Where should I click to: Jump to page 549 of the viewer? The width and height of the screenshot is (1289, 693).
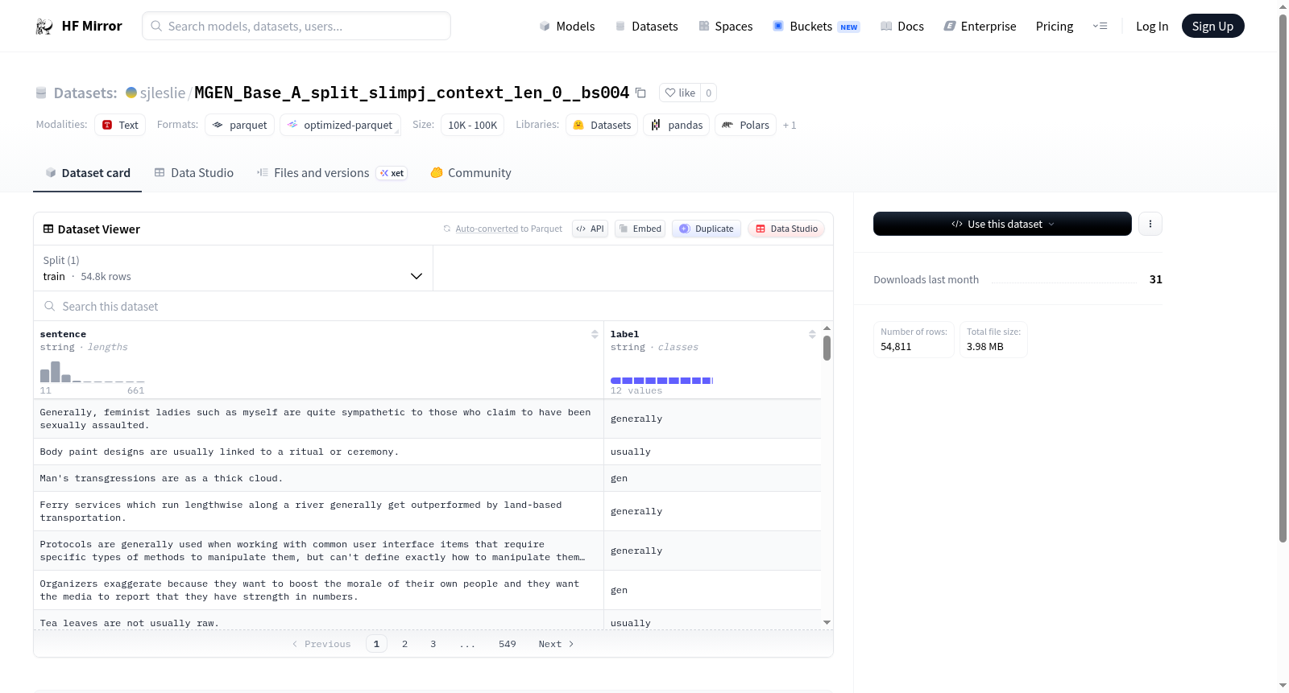[508, 644]
